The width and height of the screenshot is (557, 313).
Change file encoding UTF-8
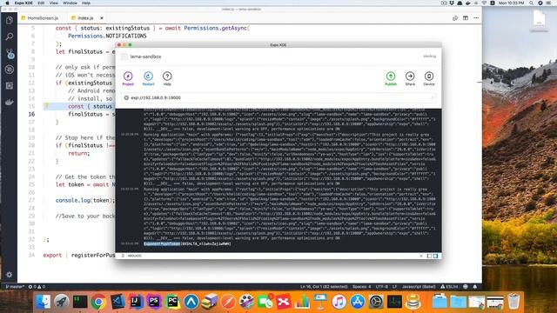click(x=382, y=286)
